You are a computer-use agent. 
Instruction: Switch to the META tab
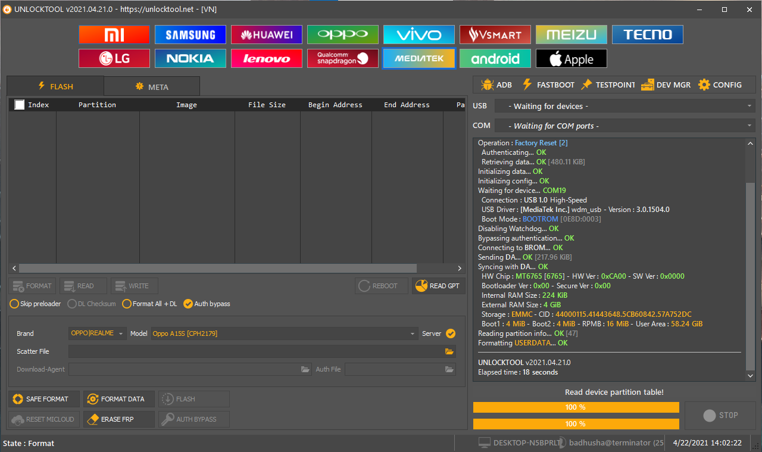152,87
